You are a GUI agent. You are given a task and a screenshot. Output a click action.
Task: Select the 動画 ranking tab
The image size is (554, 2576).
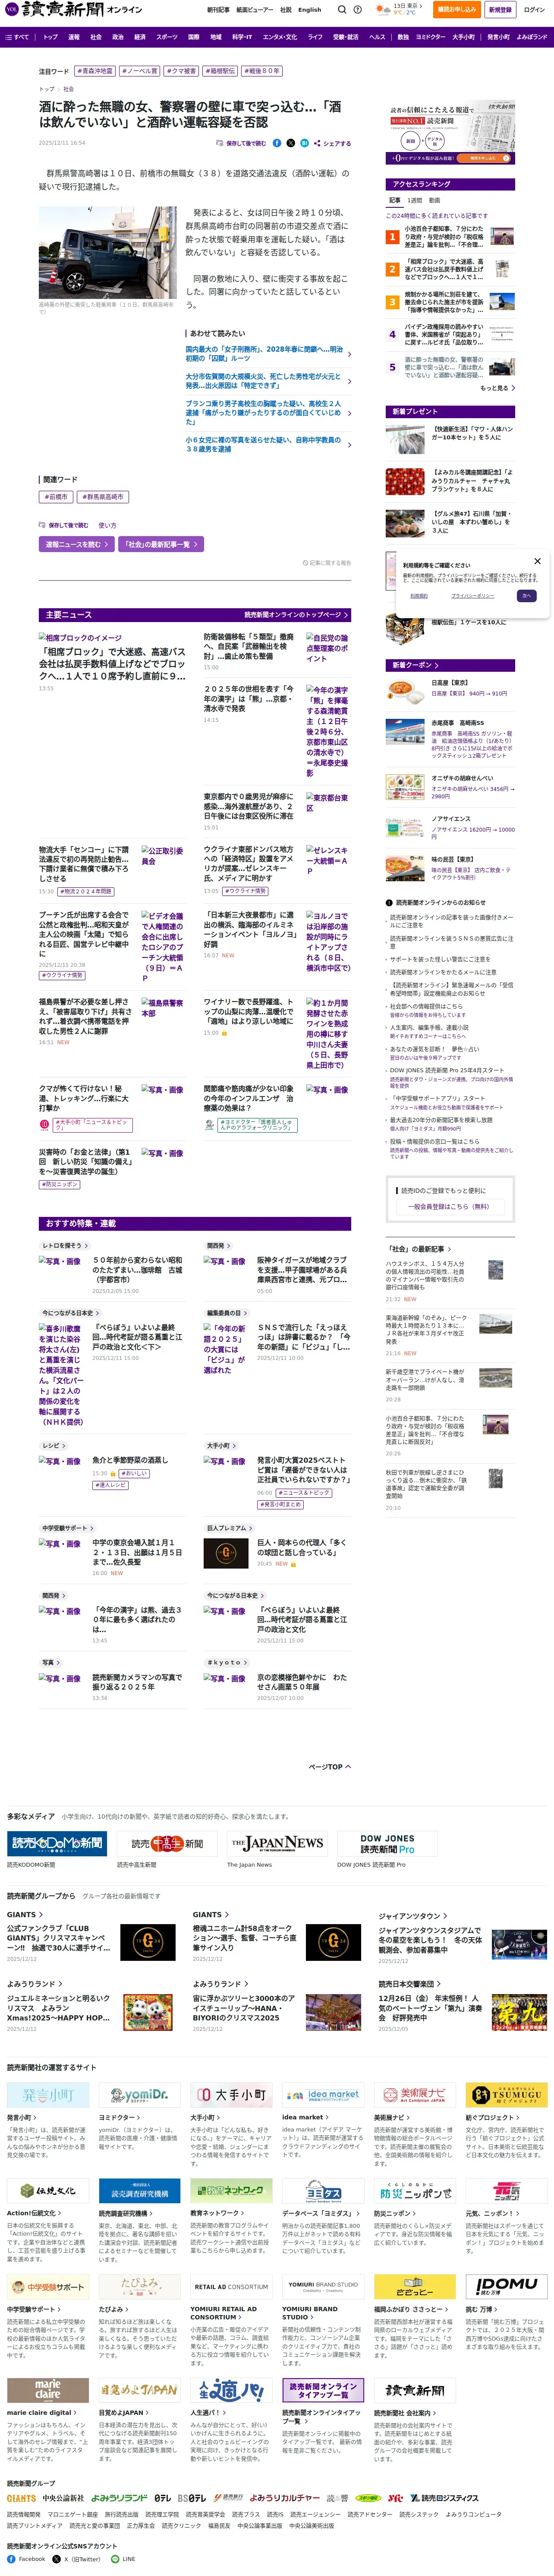pyautogui.click(x=434, y=200)
